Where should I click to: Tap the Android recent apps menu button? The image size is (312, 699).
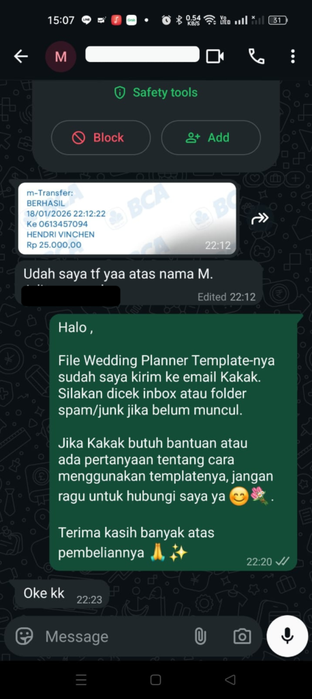(x=81, y=679)
